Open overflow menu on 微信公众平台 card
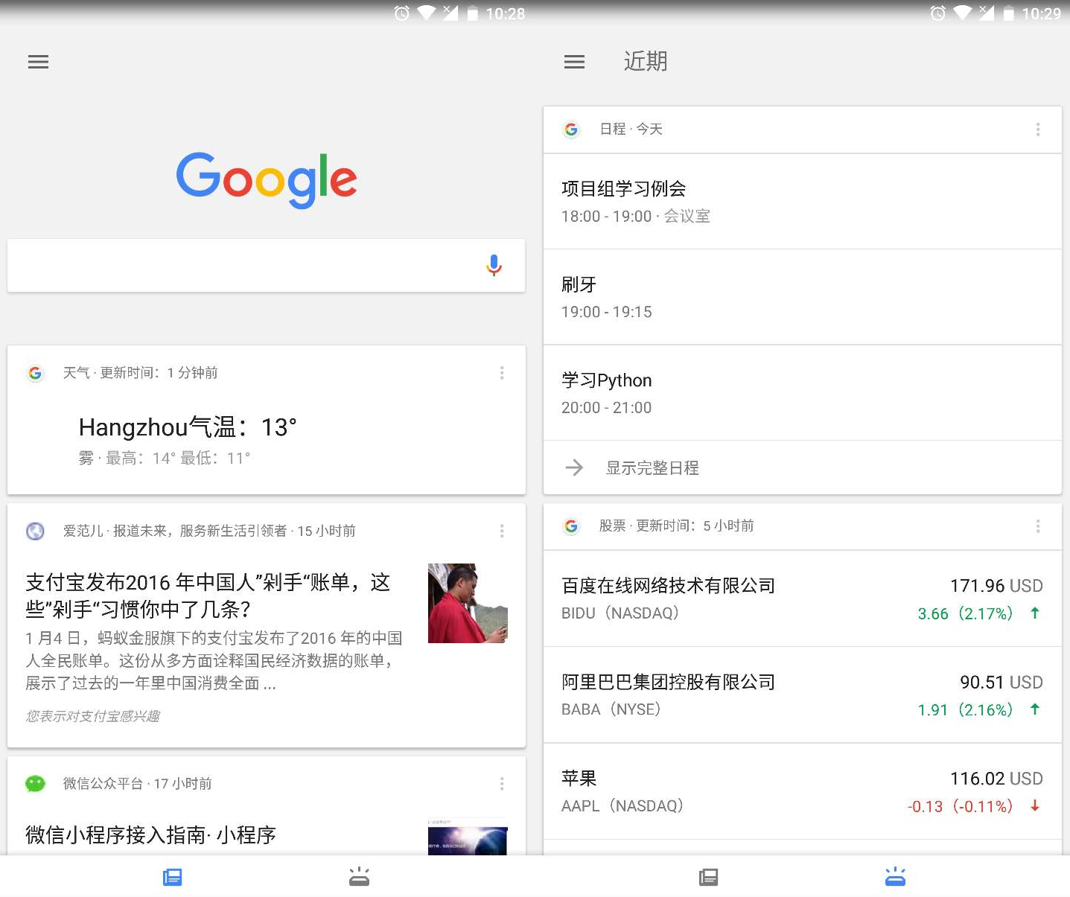 (502, 784)
